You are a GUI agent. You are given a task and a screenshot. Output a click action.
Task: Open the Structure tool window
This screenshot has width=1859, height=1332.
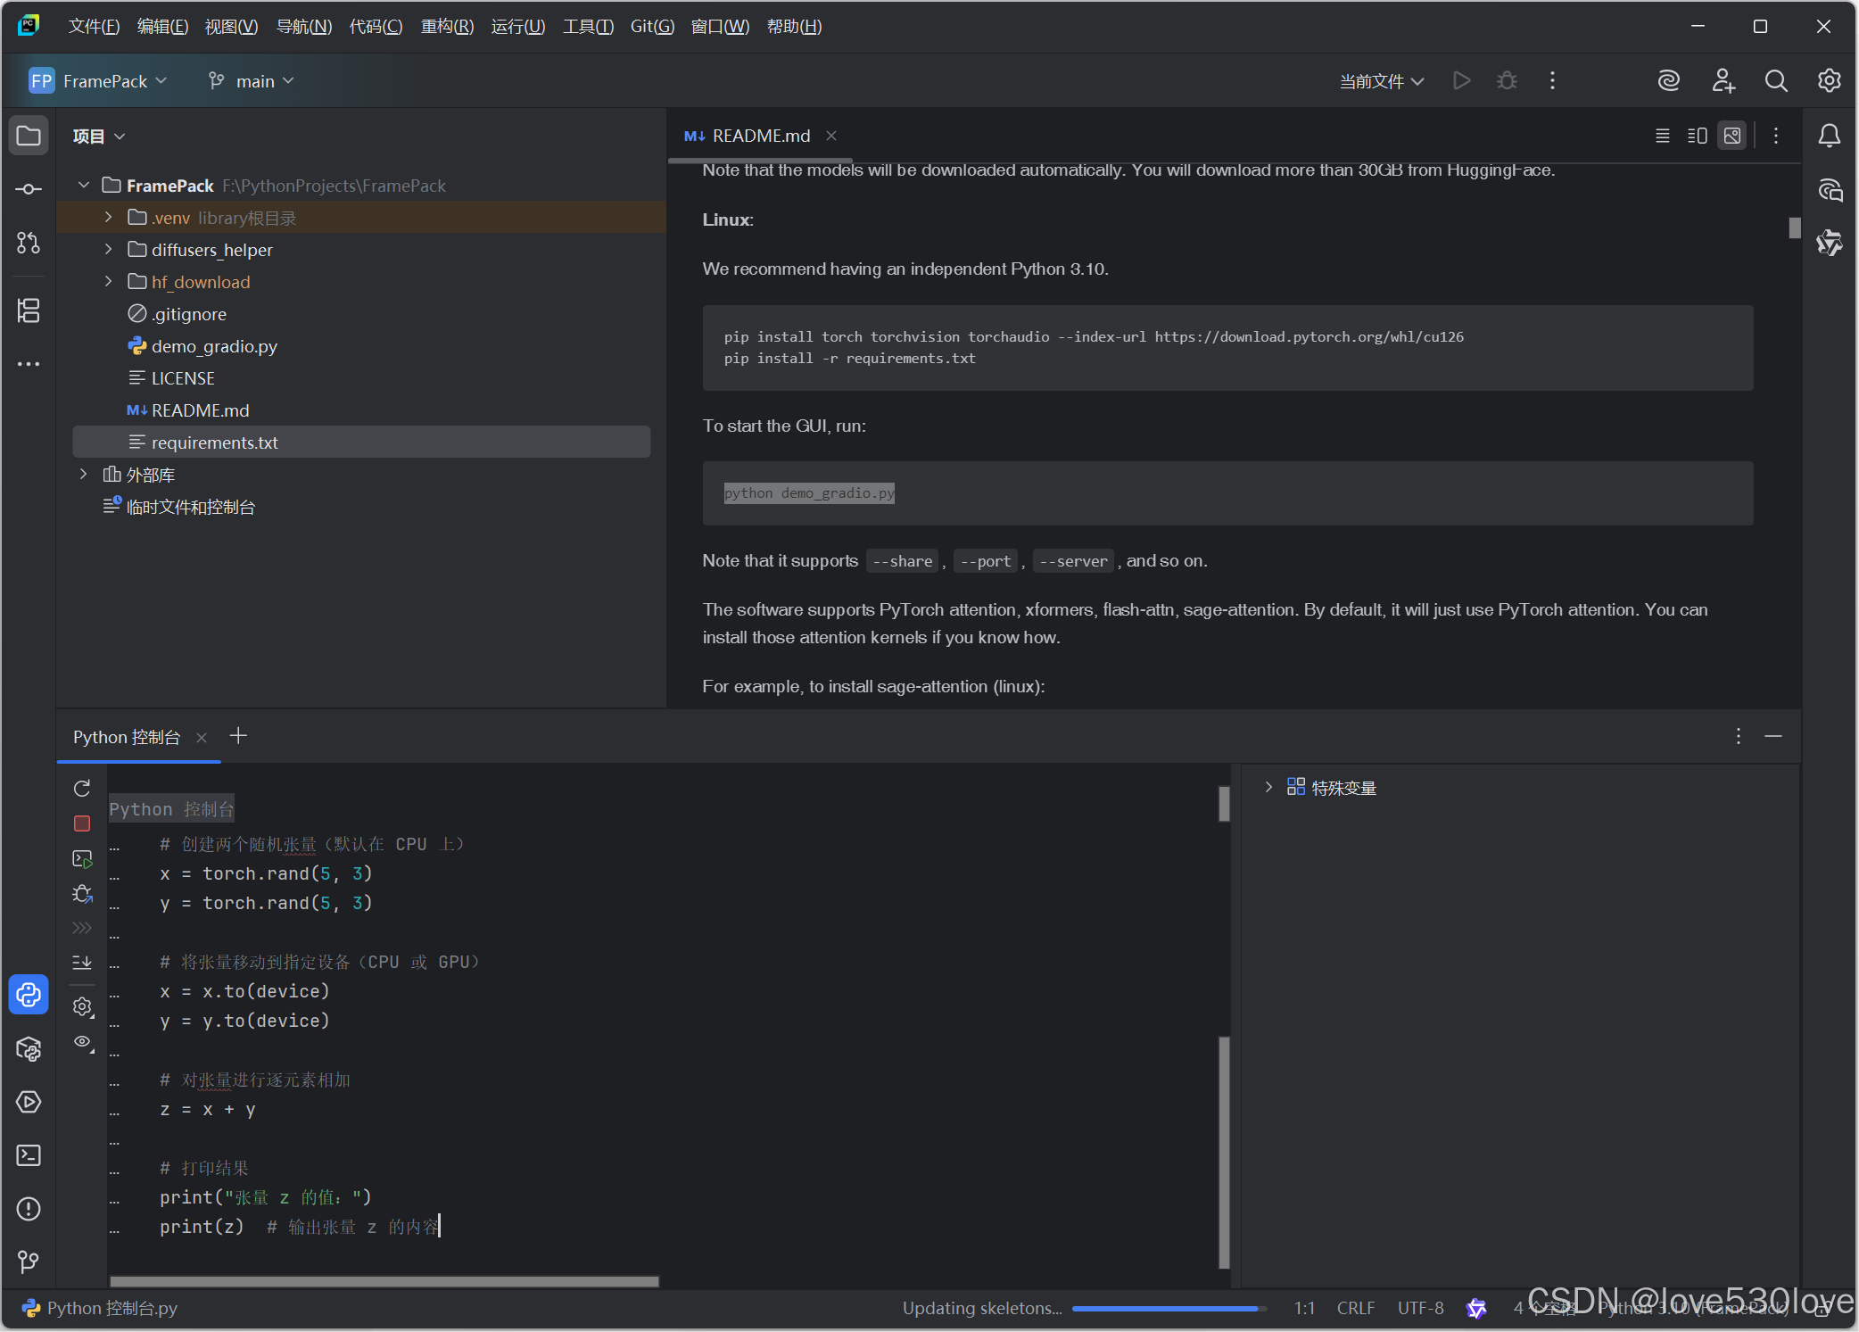29,310
